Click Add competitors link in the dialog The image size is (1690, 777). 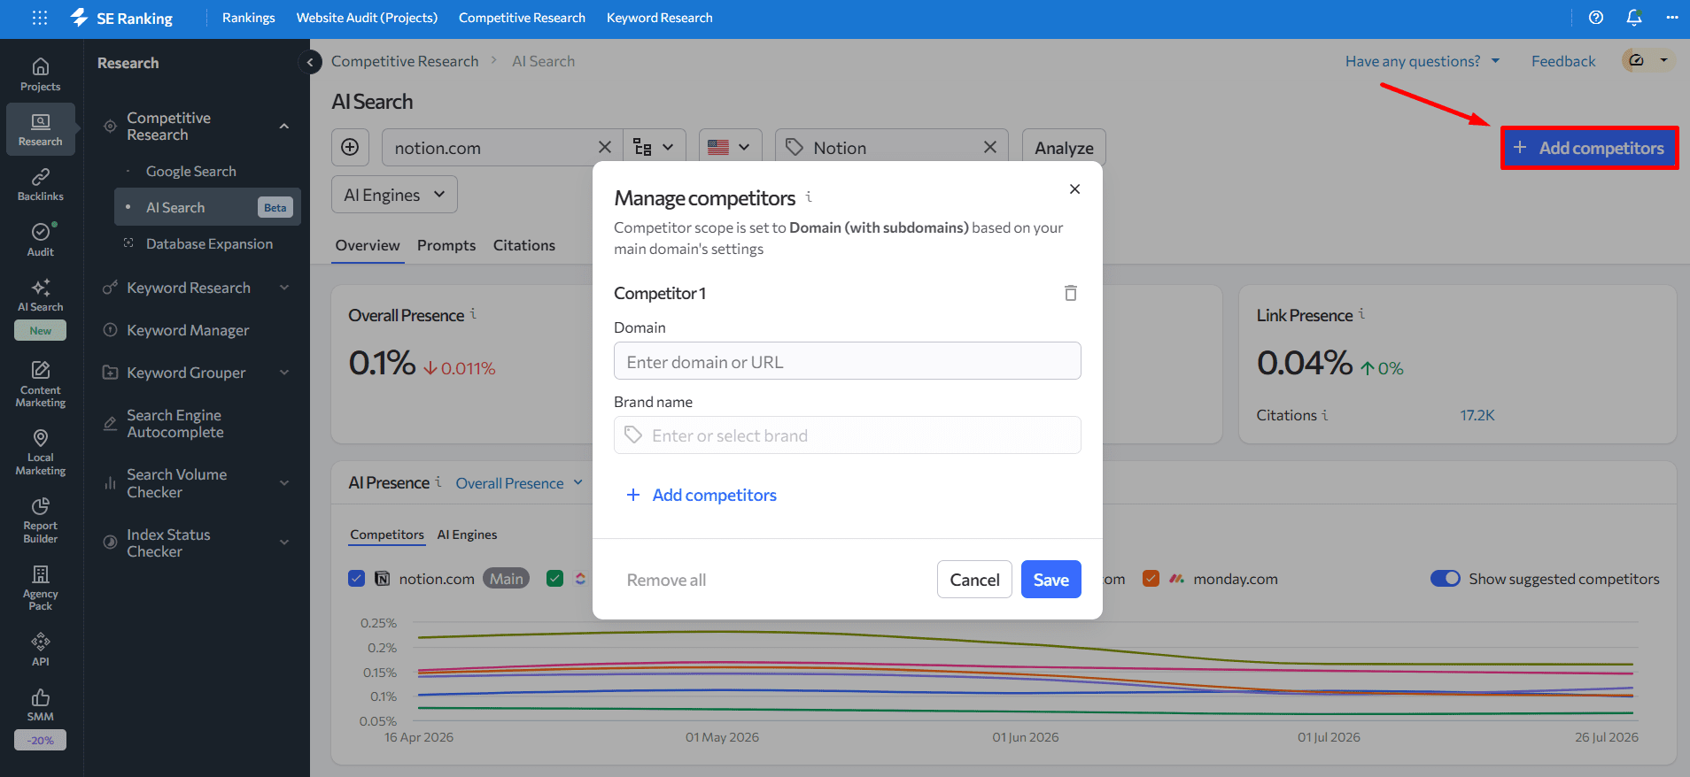point(702,495)
